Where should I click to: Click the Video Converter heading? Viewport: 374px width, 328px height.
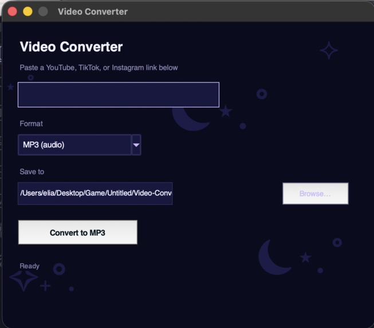point(72,46)
